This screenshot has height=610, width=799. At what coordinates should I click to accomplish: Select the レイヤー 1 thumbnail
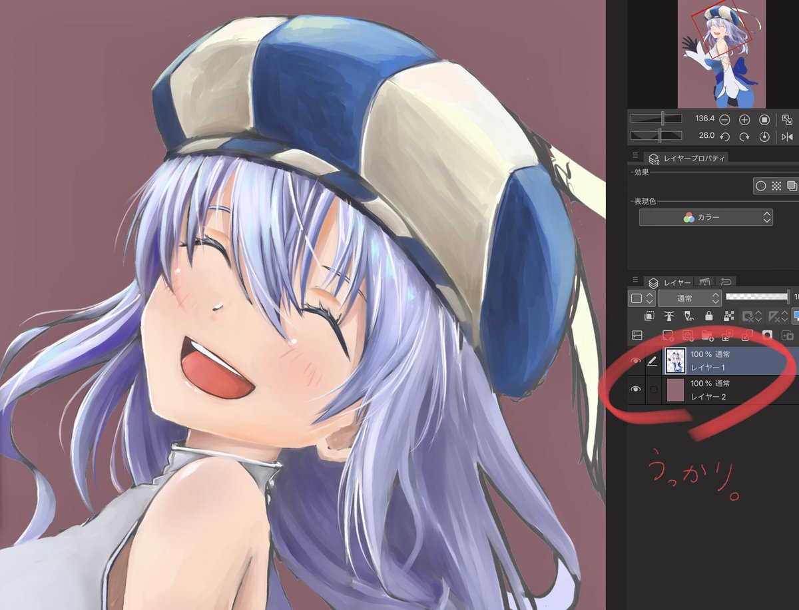[x=675, y=360]
